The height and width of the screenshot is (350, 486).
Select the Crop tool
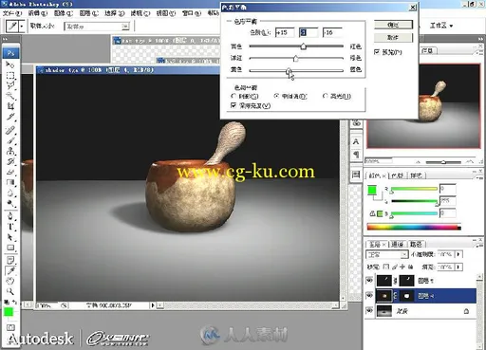coord(10,106)
